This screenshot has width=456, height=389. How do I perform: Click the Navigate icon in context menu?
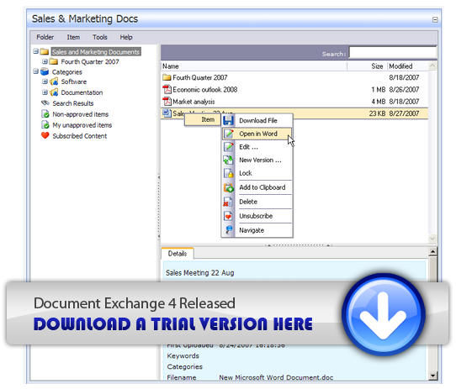pyautogui.click(x=229, y=230)
